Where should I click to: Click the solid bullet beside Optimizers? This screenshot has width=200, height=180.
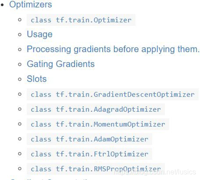(x=2, y=5)
